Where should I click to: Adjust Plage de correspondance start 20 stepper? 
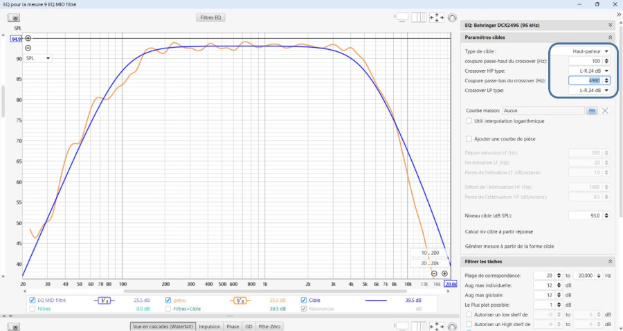tap(559, 276)
